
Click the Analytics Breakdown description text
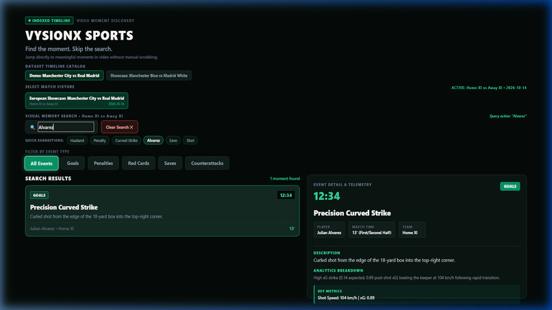[x=407, y=278]
